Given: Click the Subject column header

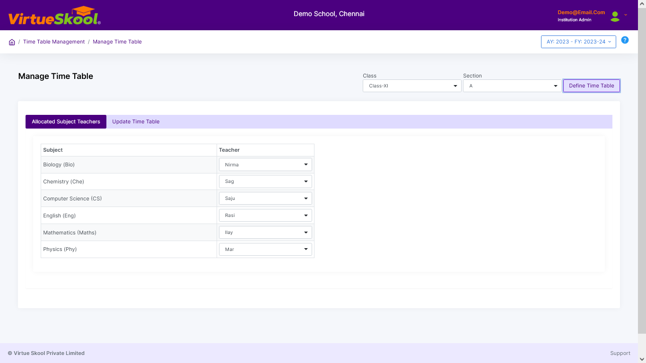Looking at the screenshot, I should [x=129, y=150].
